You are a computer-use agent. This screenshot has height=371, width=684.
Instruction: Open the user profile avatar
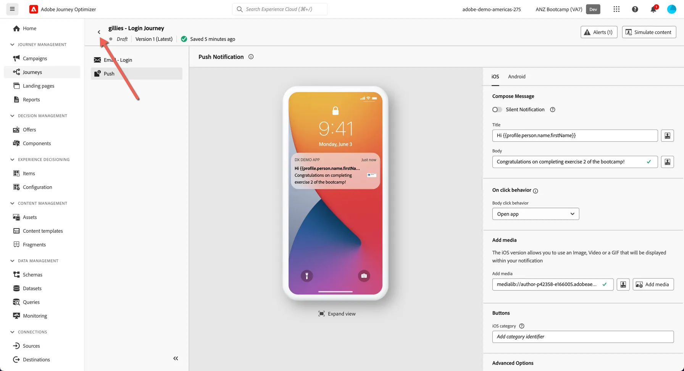671,9
